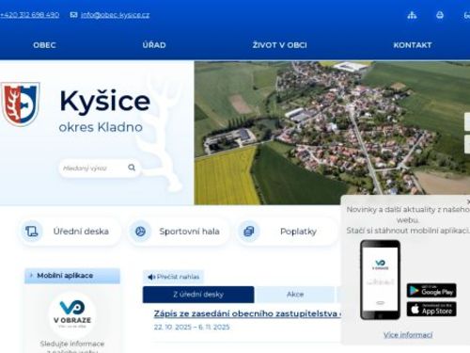This screenshot has height=353, width=470.
Task: Click the email envelope icon
Action: point(73,15)
